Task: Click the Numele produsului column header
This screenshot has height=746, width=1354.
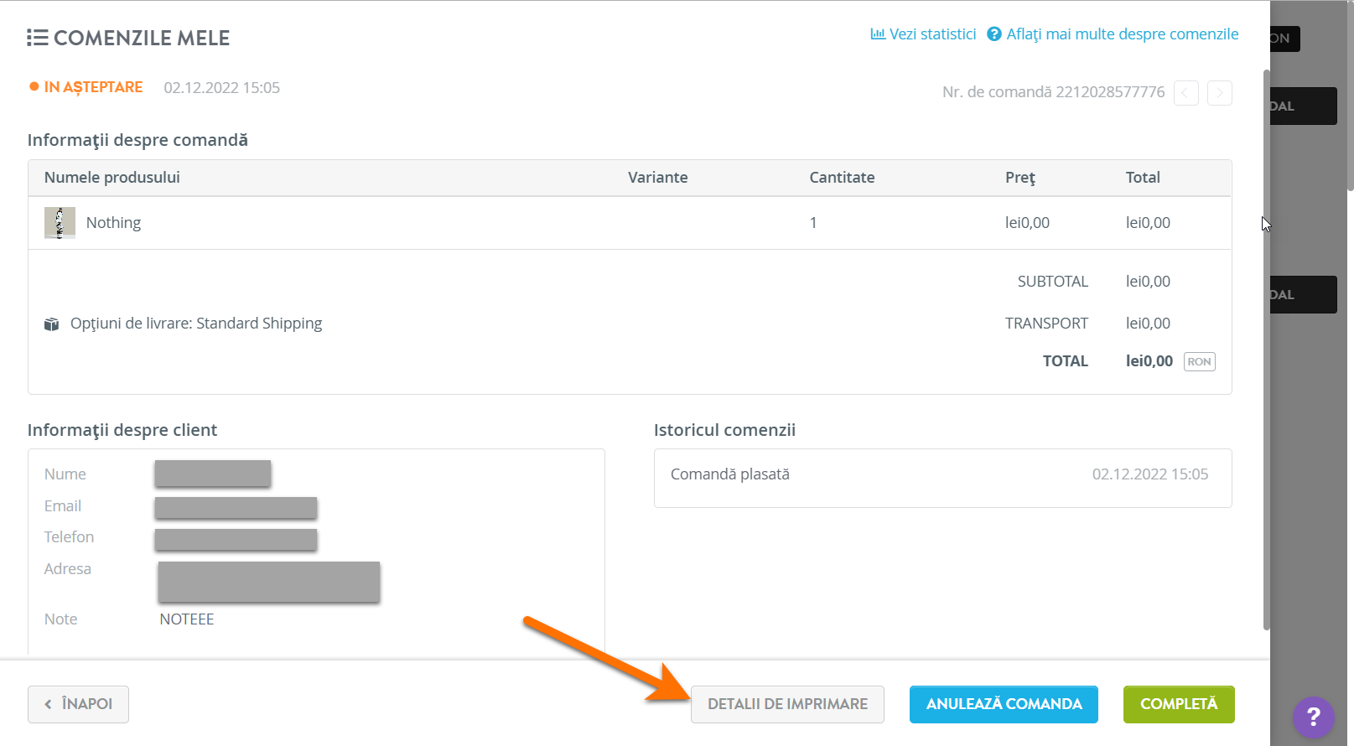Action: (x=112, y=178)
